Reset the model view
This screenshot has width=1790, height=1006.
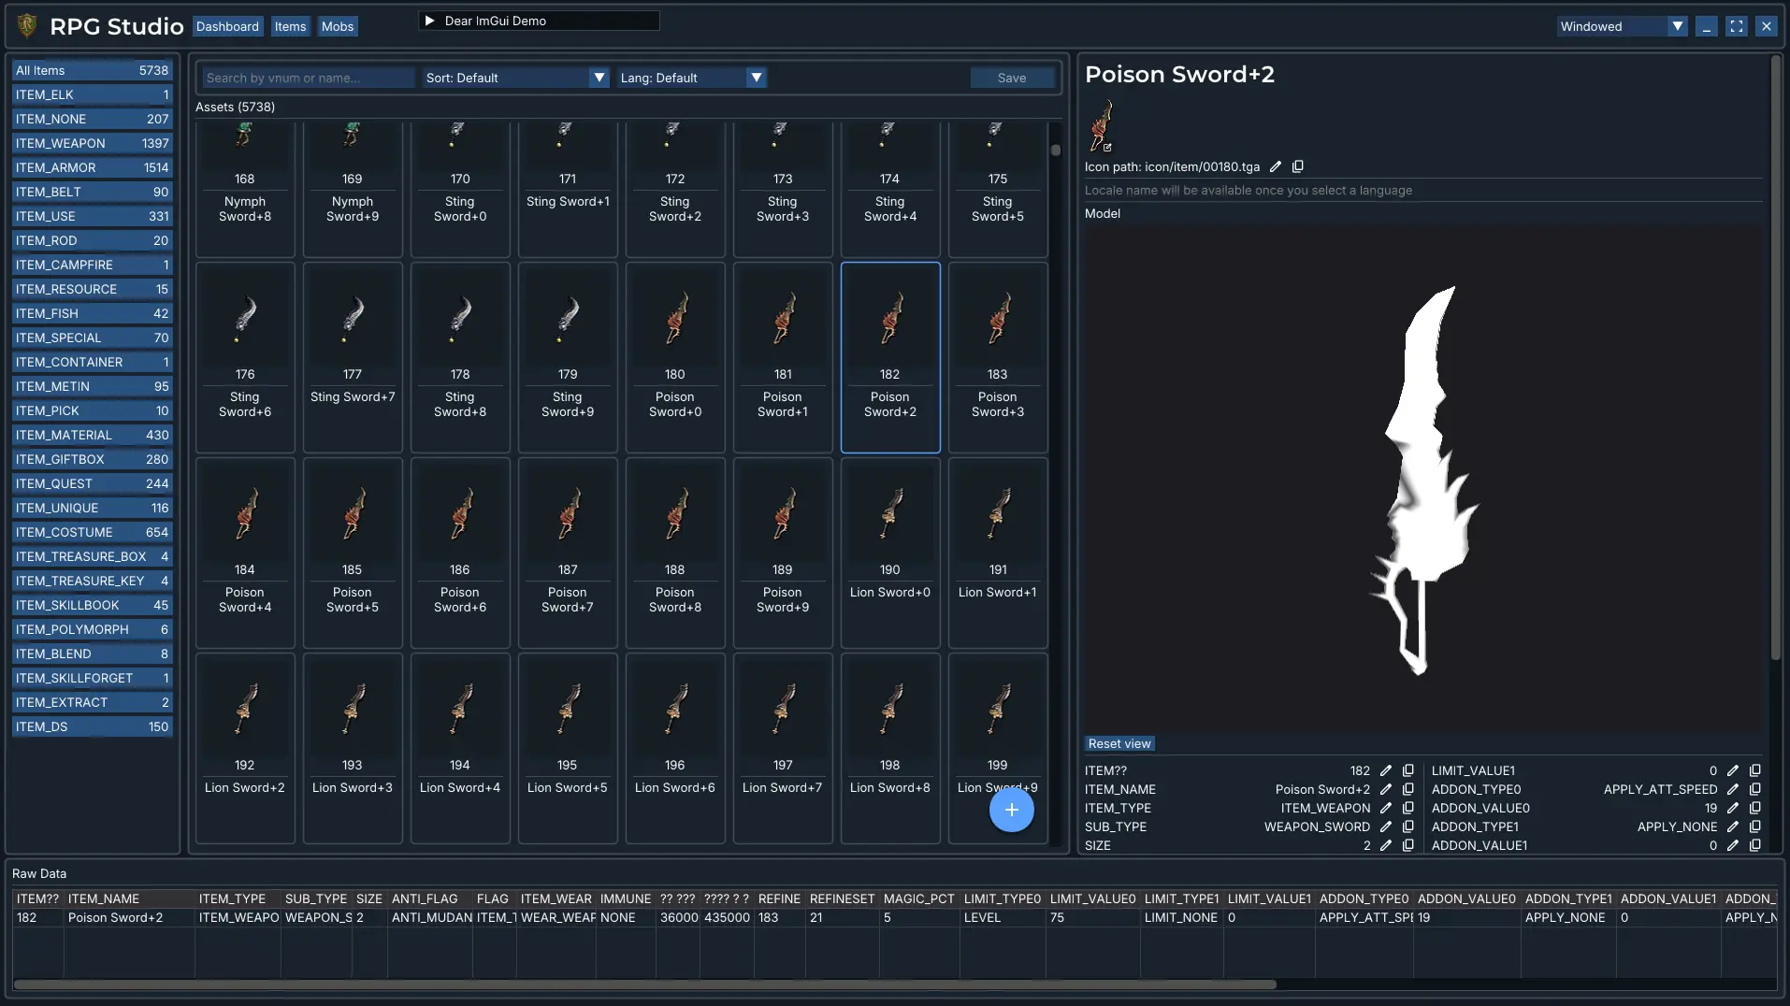(1119, 743)
